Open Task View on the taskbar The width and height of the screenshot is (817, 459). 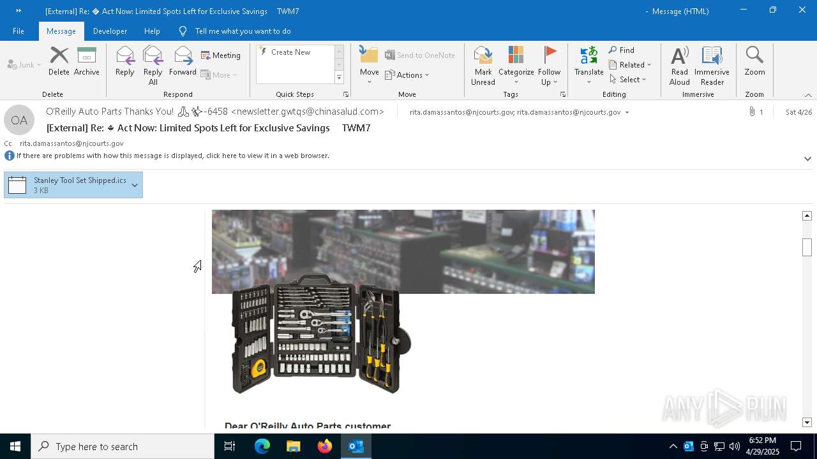230,446
